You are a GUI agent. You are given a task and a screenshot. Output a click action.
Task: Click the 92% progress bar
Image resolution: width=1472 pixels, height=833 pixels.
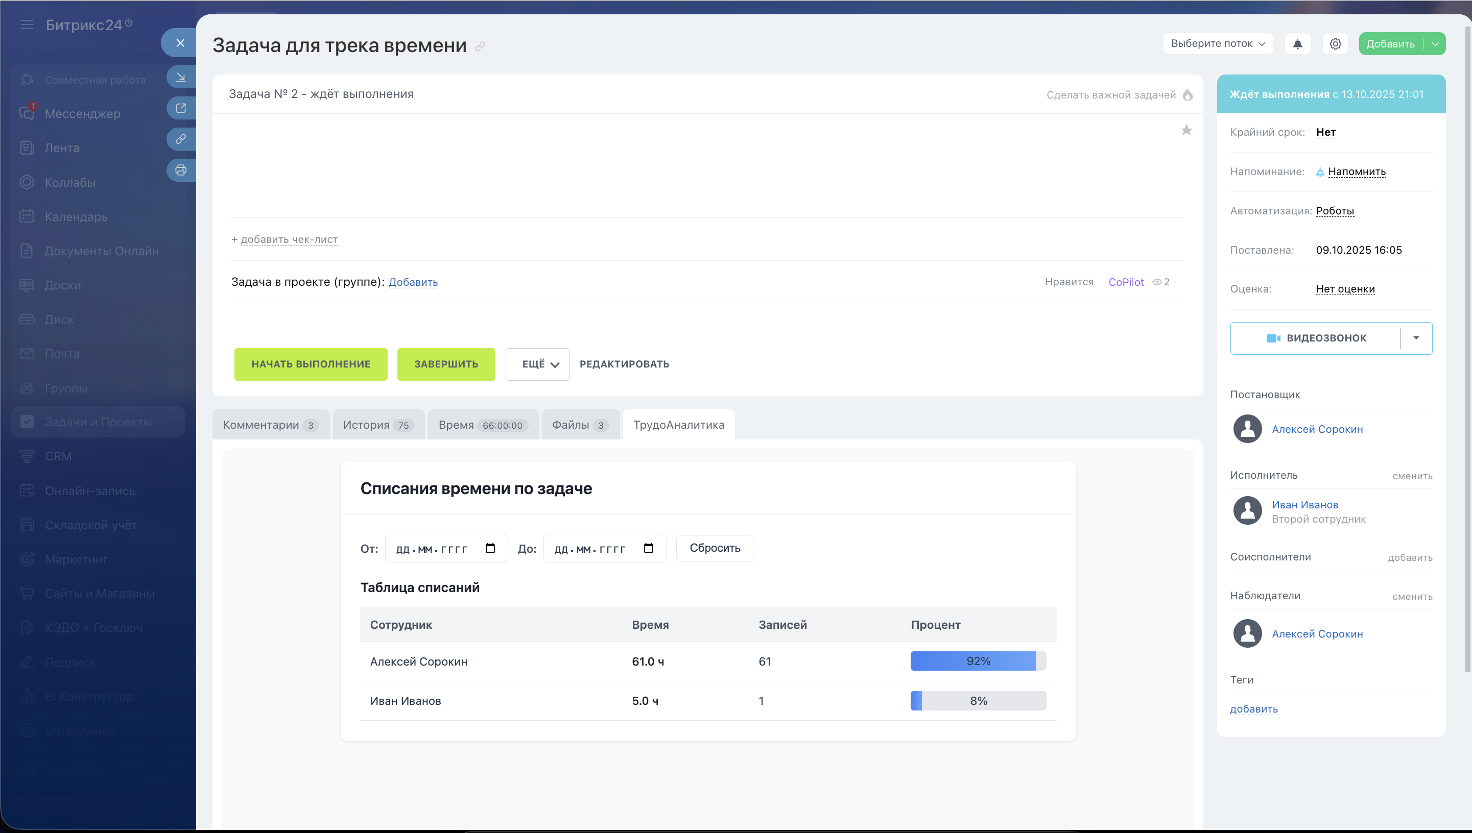click(x=978, y=661)
